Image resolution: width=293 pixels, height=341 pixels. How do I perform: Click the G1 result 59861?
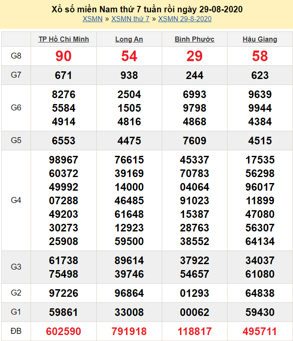(x=64, y=313)
